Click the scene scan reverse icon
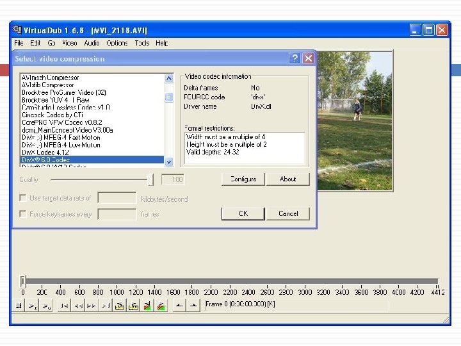The image size is (461, 346). coord(147,306)
